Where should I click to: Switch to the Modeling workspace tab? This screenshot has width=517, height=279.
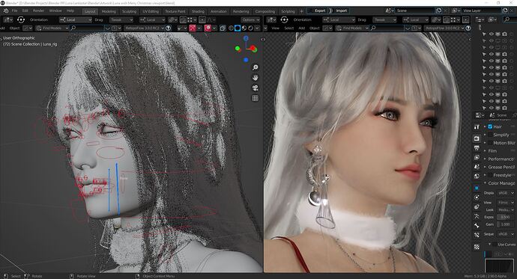(x=109, y=11)
